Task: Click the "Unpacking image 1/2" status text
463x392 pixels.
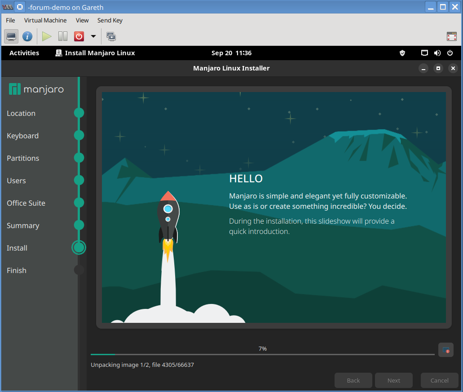Action: (142, 365)
